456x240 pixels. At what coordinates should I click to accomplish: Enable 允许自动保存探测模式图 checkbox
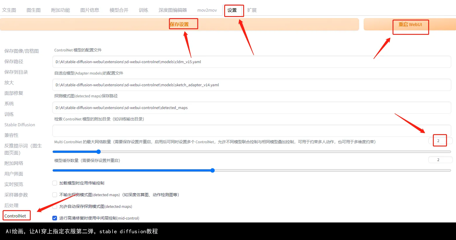click(x=55, y=206)
